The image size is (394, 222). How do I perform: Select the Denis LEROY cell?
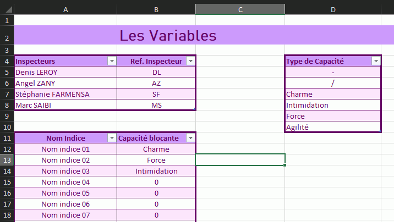[x=65, y=72]
